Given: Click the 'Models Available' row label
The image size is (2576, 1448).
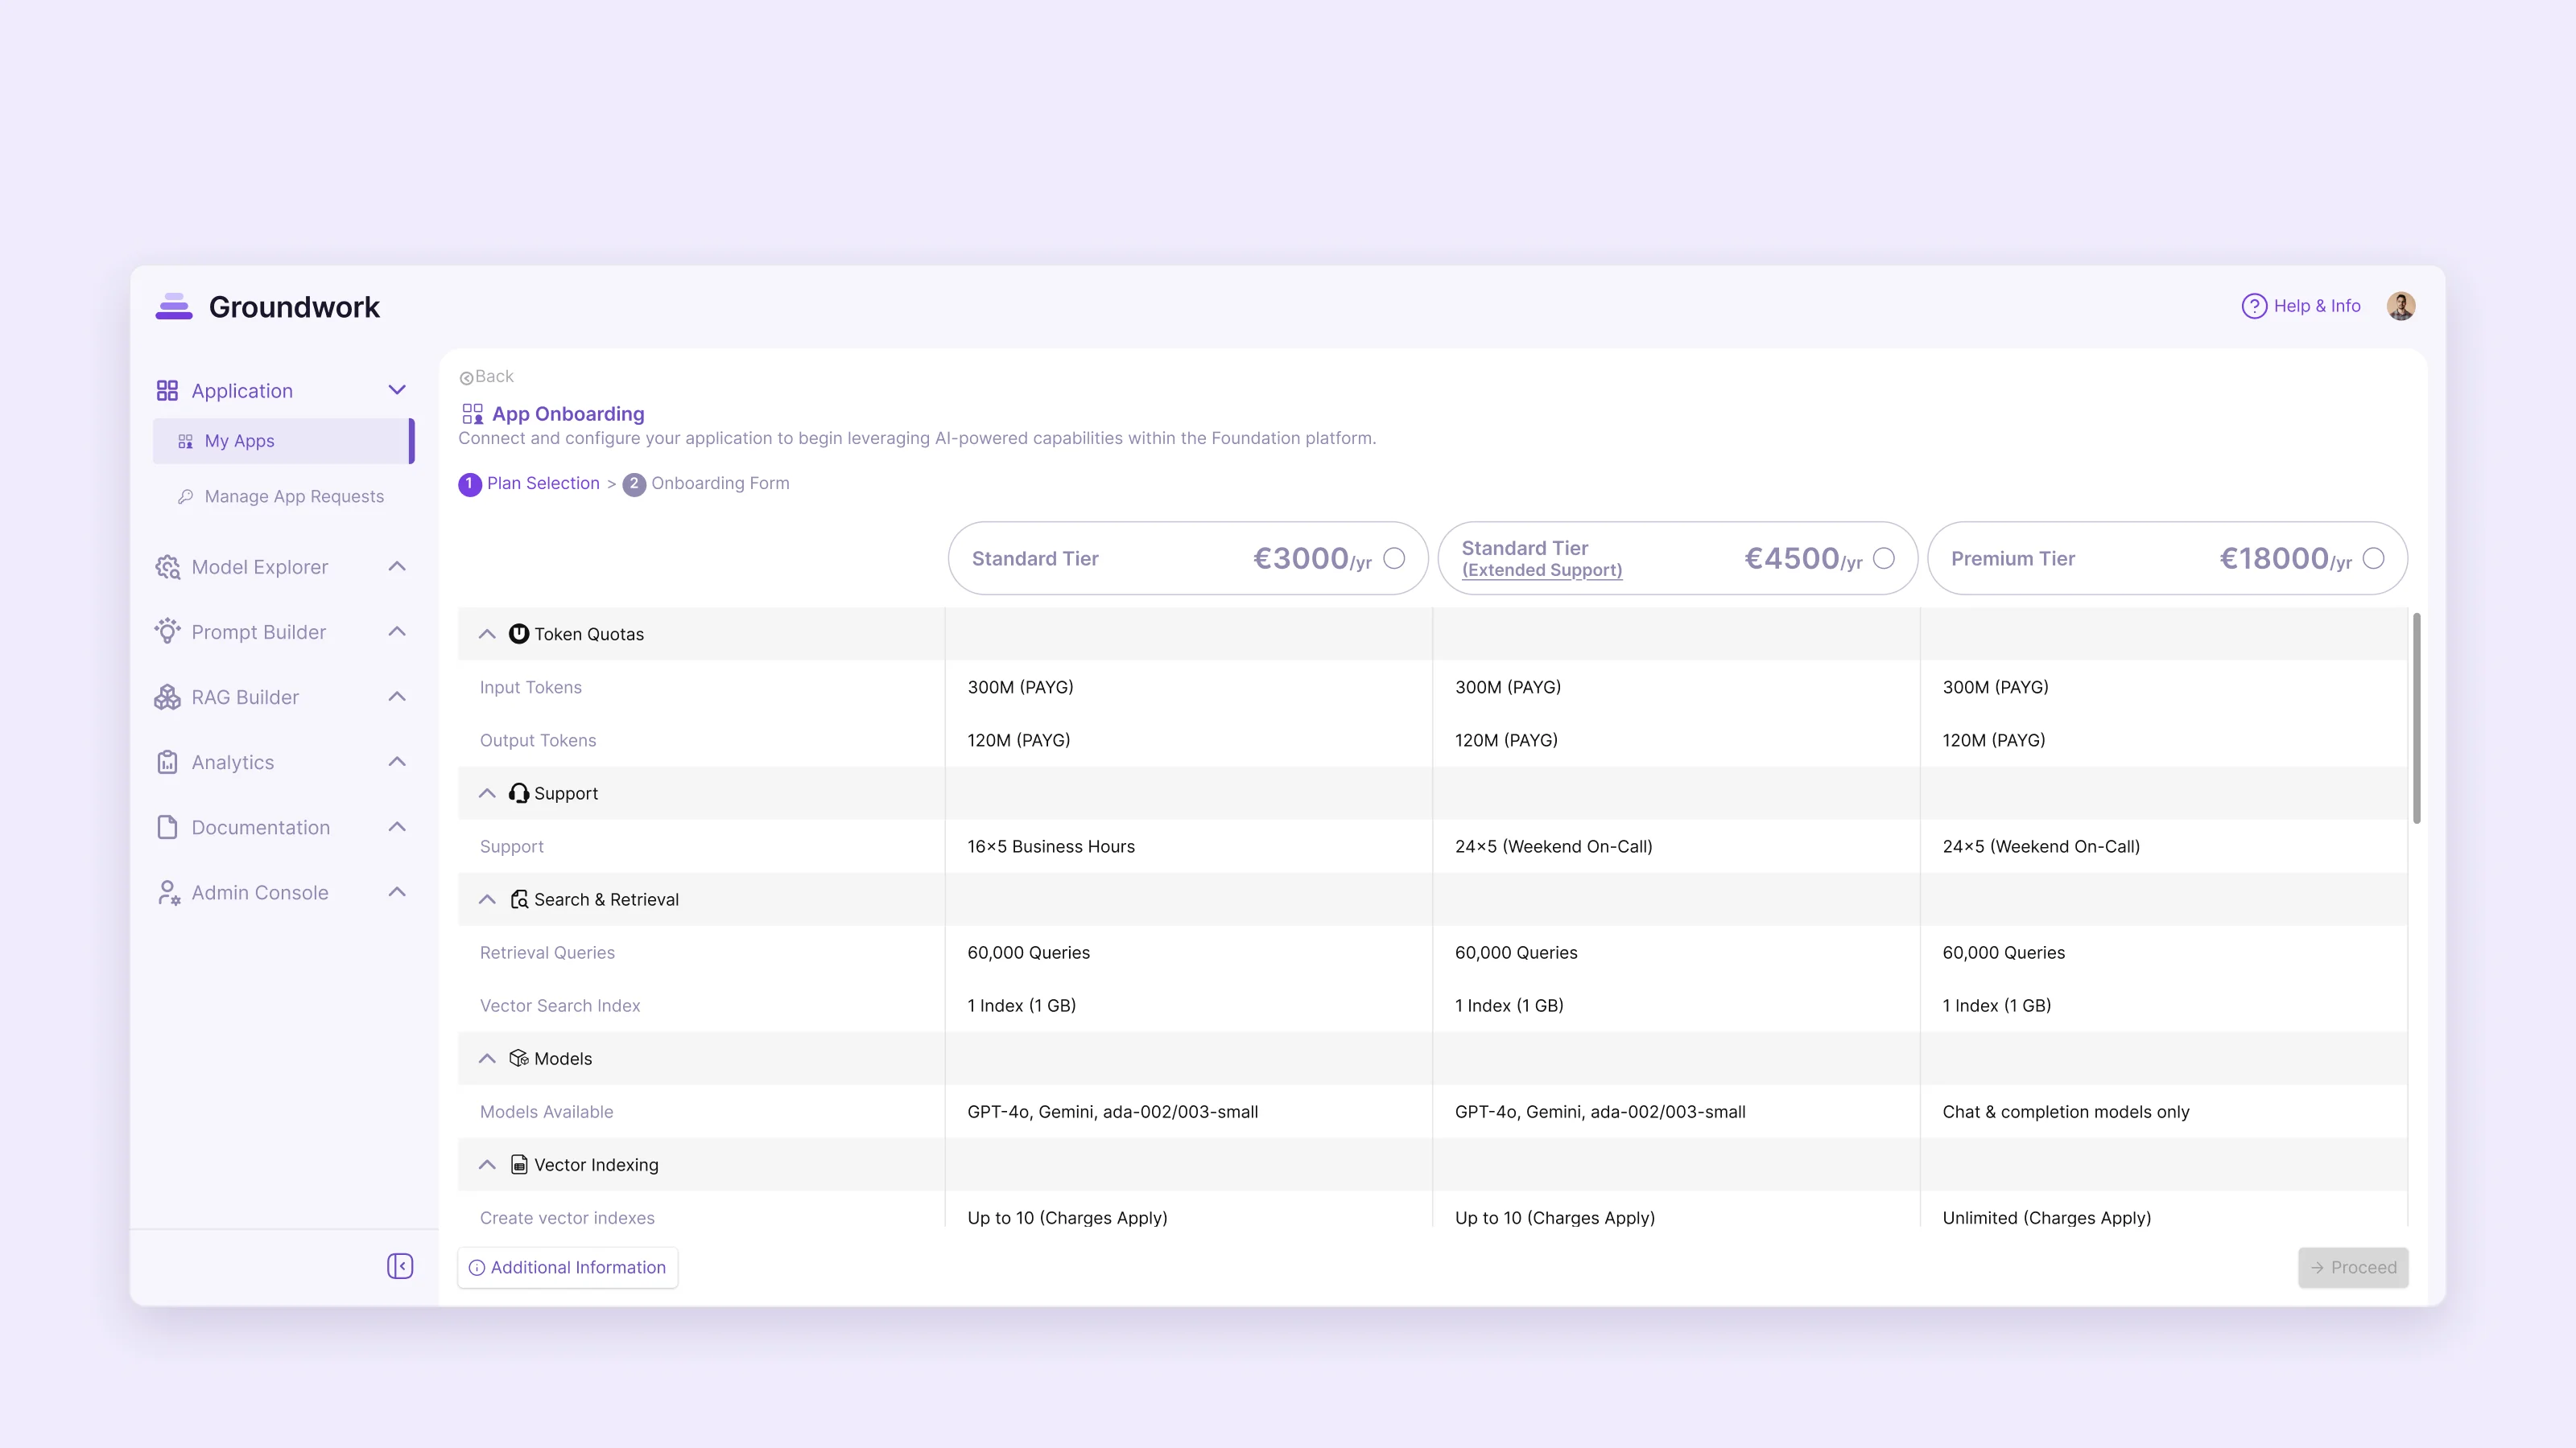Looking at the screenshot, I should [547, 1113].
